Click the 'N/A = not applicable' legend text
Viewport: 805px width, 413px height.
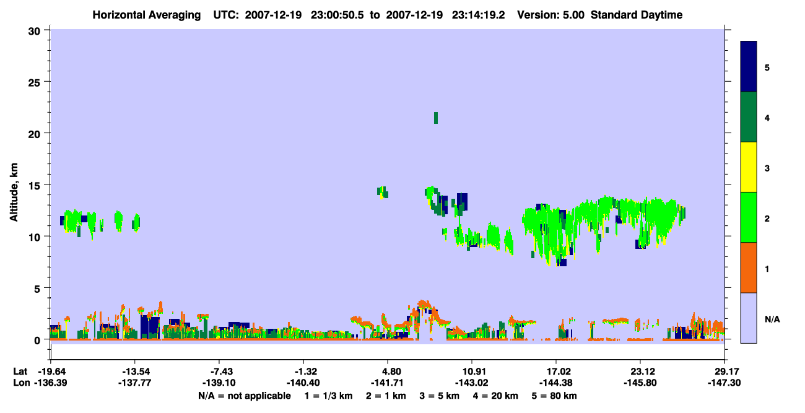click(245, 396)
